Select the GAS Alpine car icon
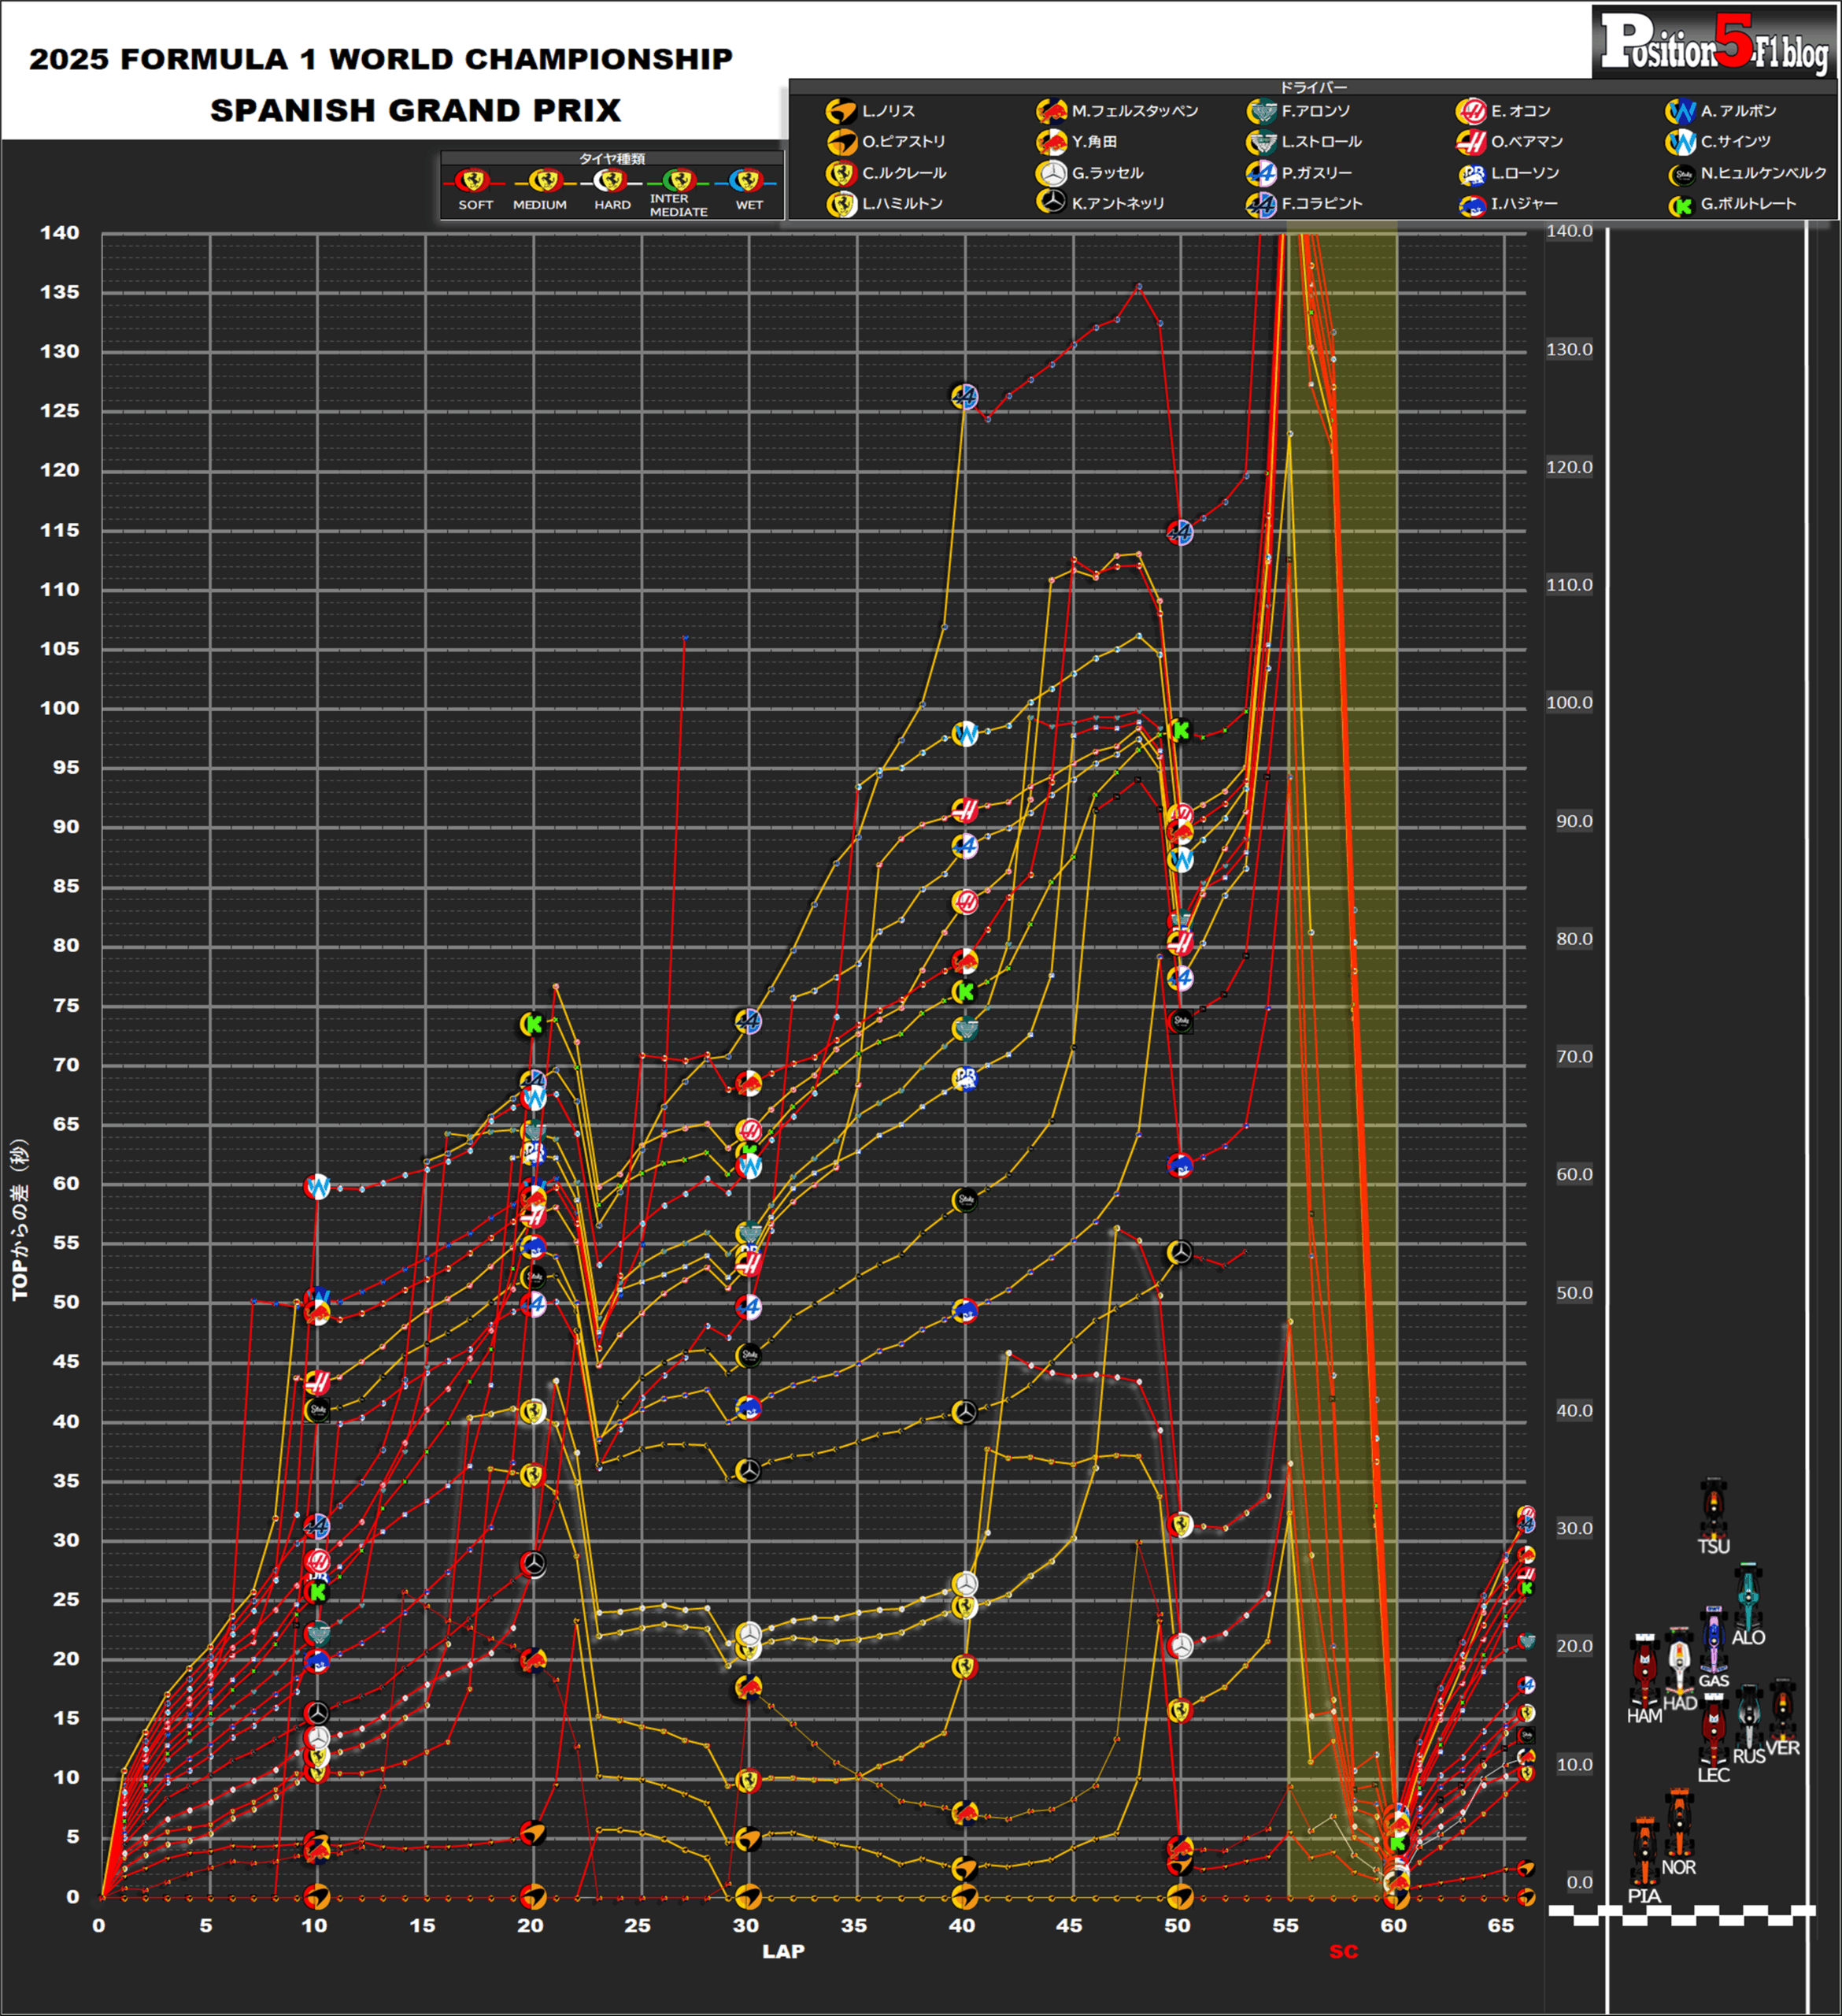Screen dimensions: 1842x2016 pyautogui.click(x=1713, y=1639)
